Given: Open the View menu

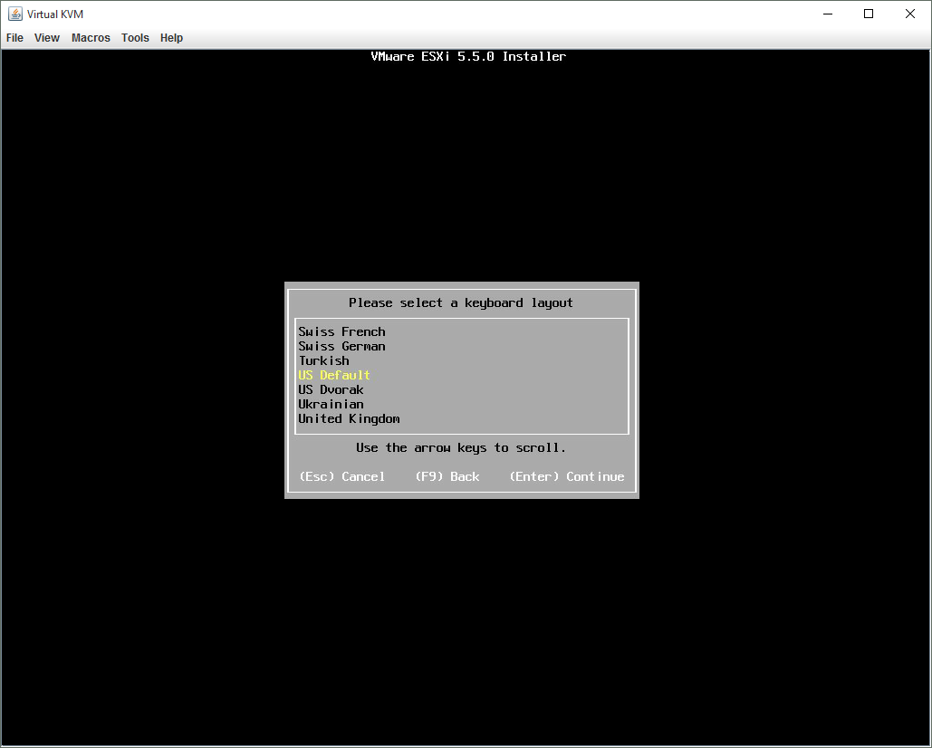Looking at the screenshot, I should [47, 38].
